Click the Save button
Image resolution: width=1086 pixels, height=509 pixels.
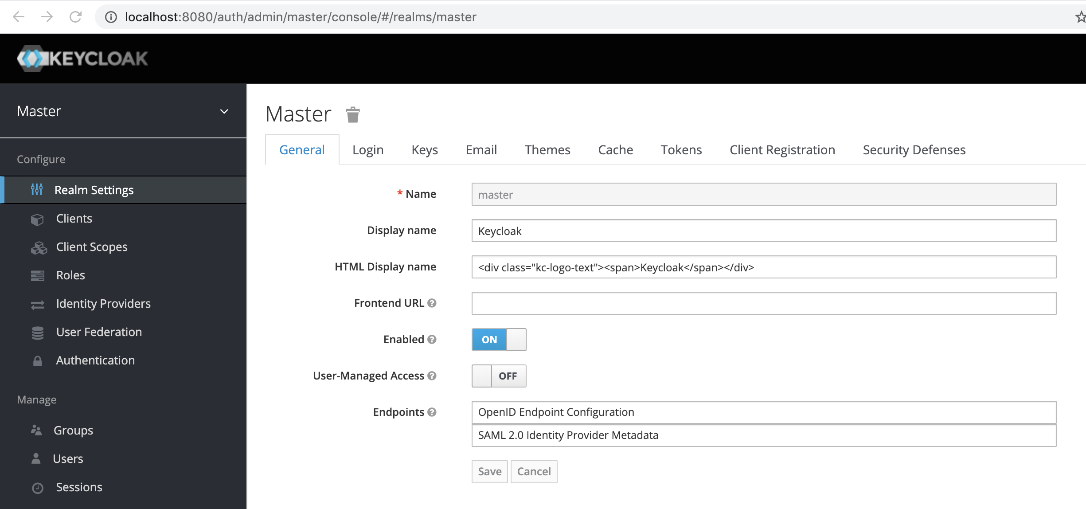489,471
